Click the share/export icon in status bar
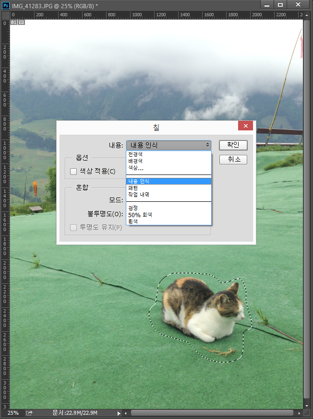The image size is (313, 419). click(29, 413)
